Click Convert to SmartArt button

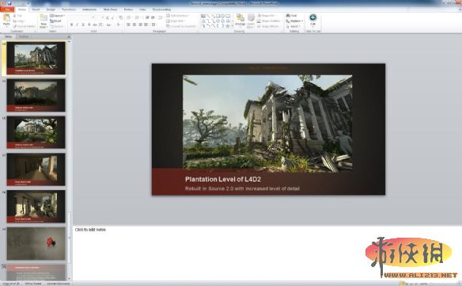[x=181, y=26]
